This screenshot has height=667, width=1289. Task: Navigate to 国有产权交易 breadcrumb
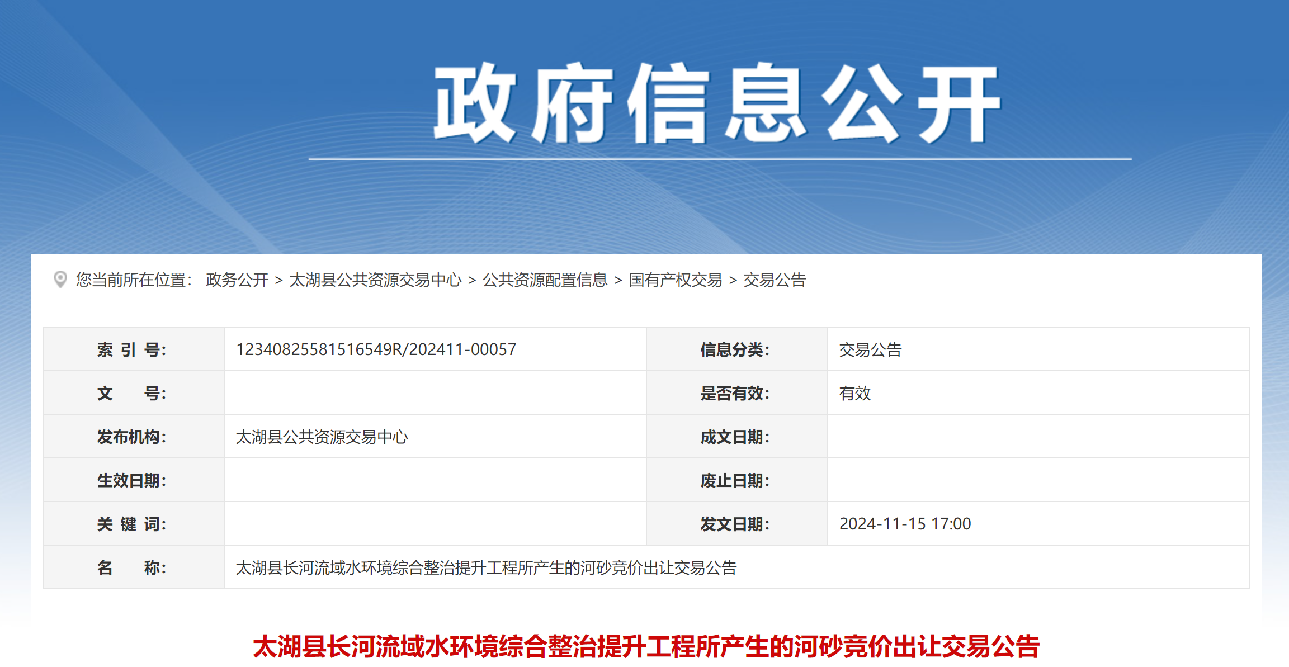click(675, 280)
